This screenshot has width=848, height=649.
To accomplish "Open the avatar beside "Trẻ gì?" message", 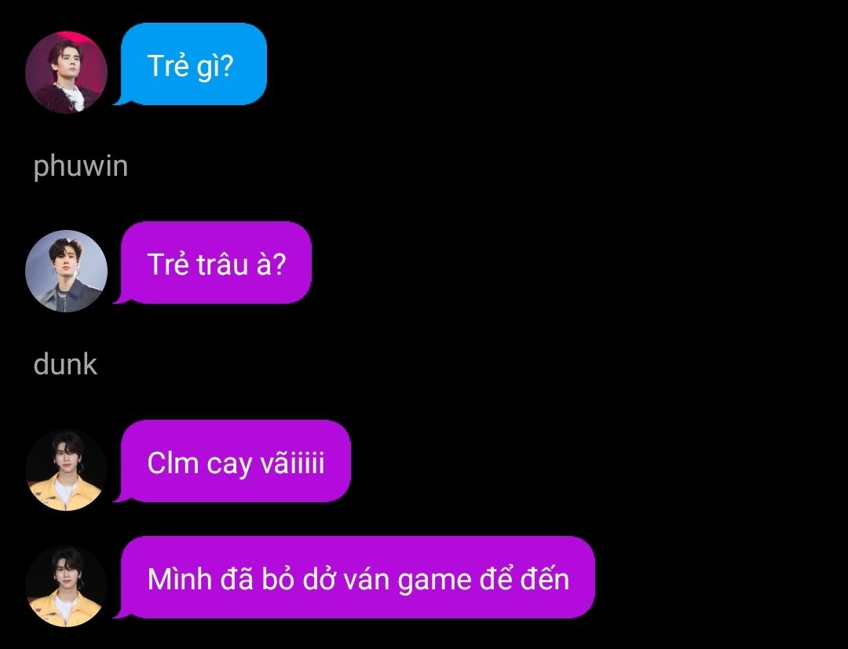I will (67, 72).
